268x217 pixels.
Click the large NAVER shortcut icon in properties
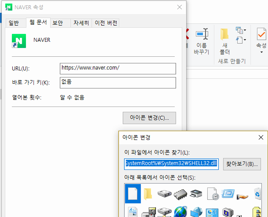click(x=19, y=41)
